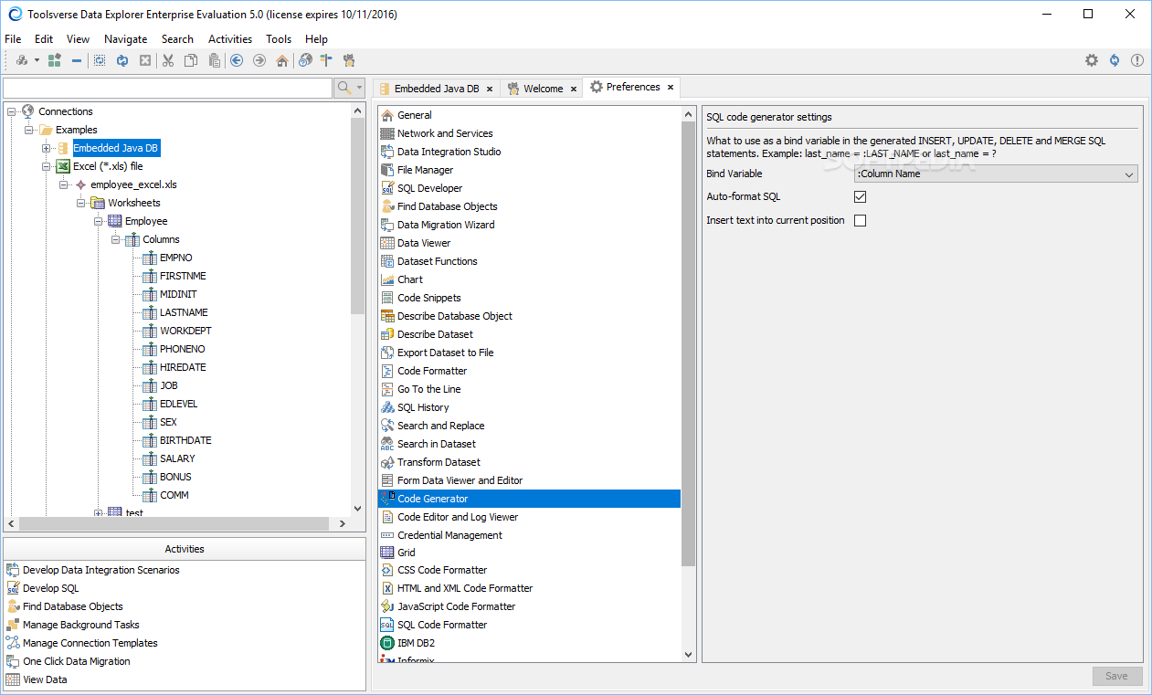Collapse the Excel (*.xls) file node
Image resolution: width=1152 pixels, height=695 pixels.
click(x=47, y=166)
